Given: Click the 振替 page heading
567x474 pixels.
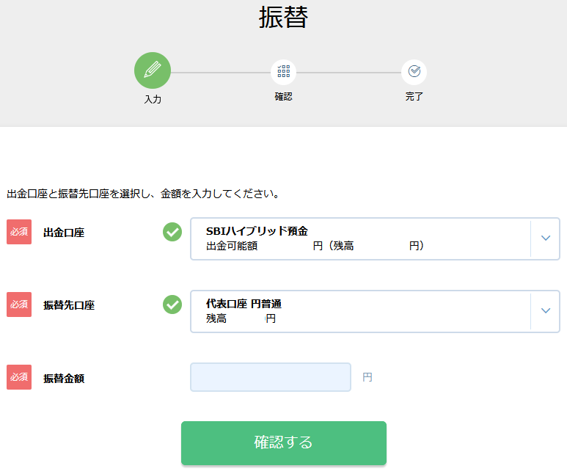Looking at the screenshot, I should [283, 17].
